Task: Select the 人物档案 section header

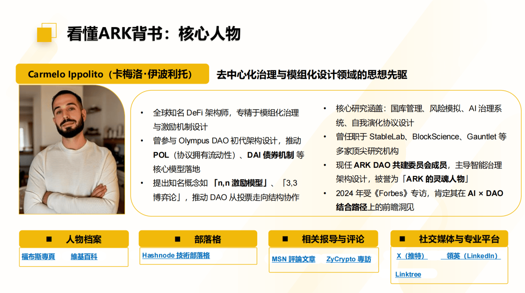Action: [x=74, y=239]
